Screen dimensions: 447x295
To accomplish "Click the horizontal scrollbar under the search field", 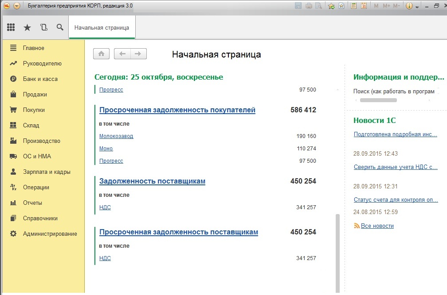I will [x=378, y=100].
